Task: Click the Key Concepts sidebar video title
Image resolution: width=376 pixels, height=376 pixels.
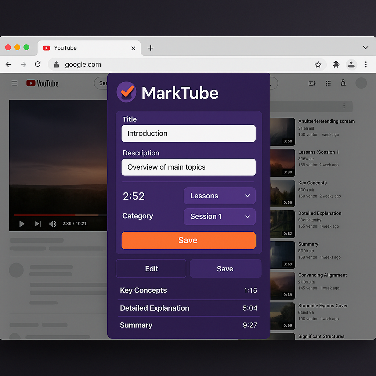Action: (312, 183)
